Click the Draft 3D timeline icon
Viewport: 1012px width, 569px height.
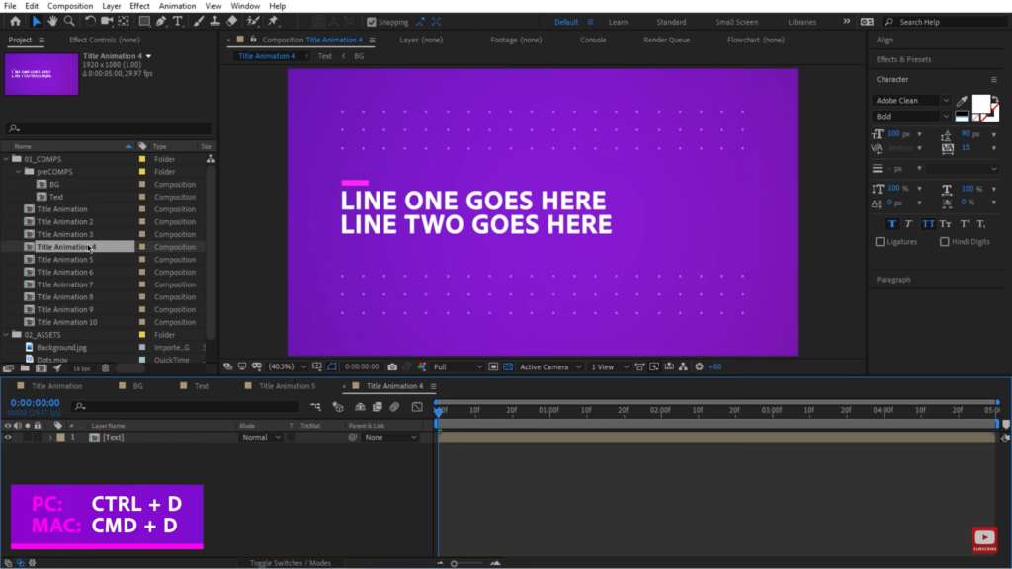(338, 406)
